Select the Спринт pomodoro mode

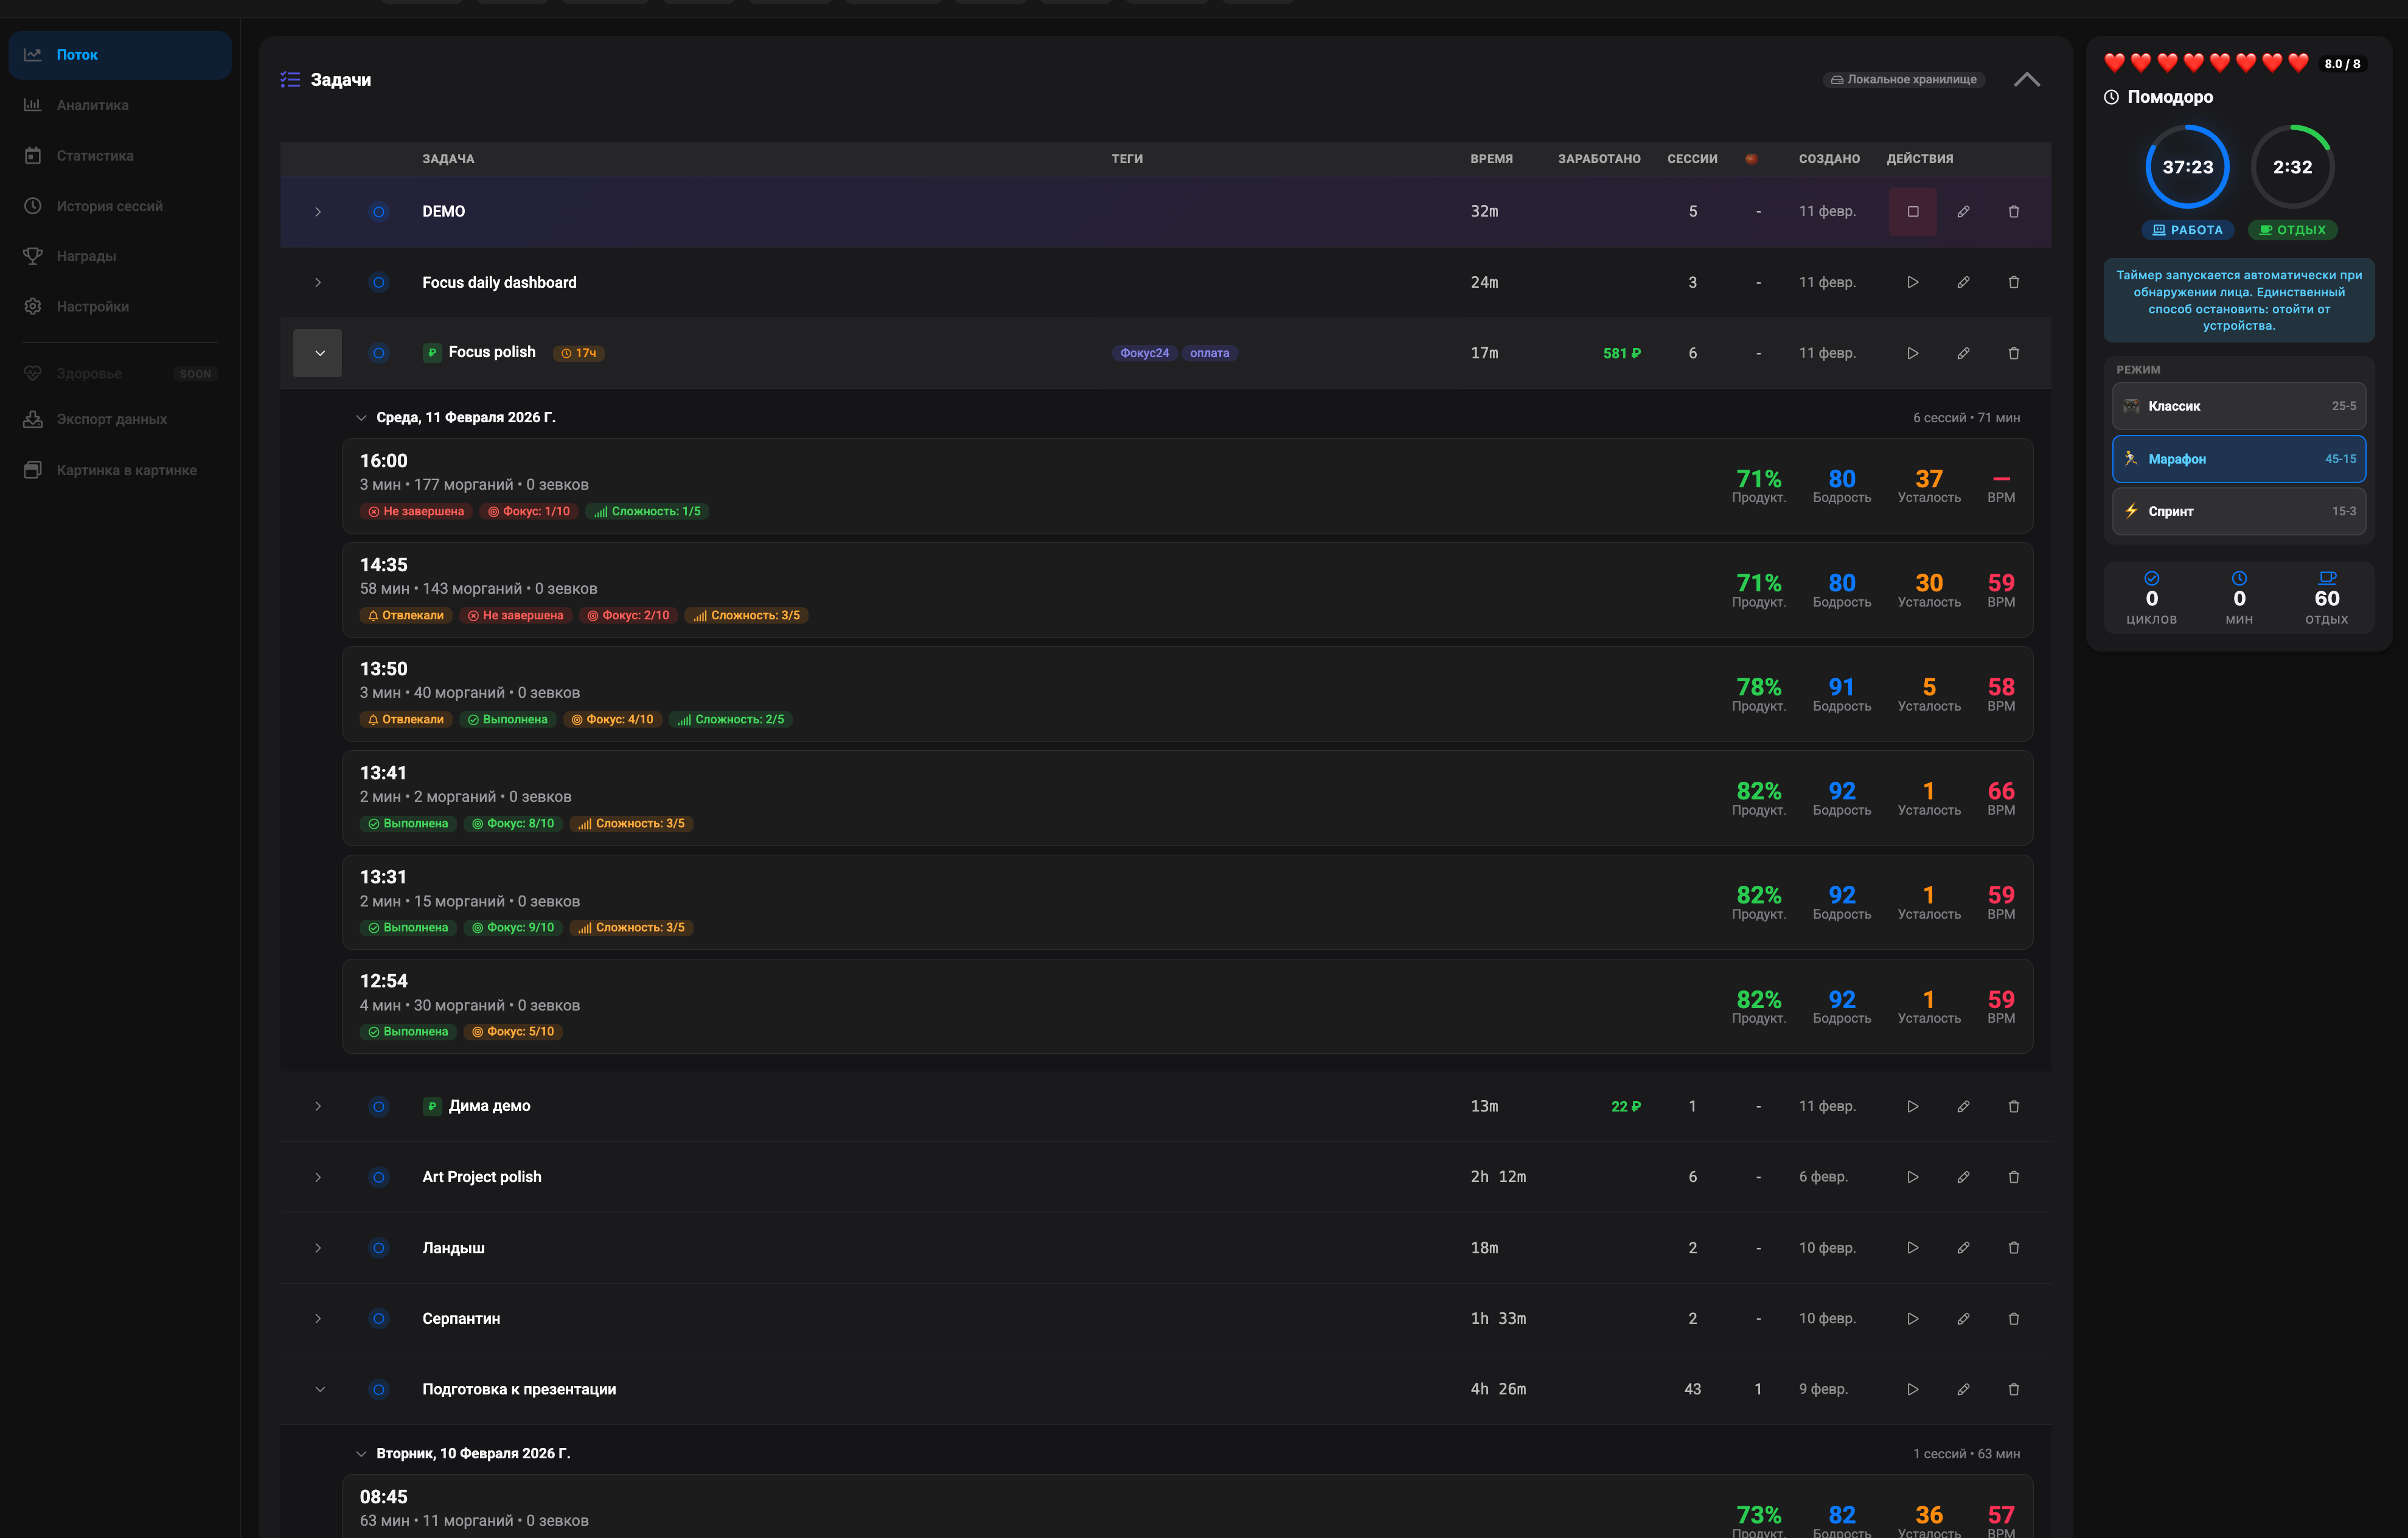pos(2239,511)
